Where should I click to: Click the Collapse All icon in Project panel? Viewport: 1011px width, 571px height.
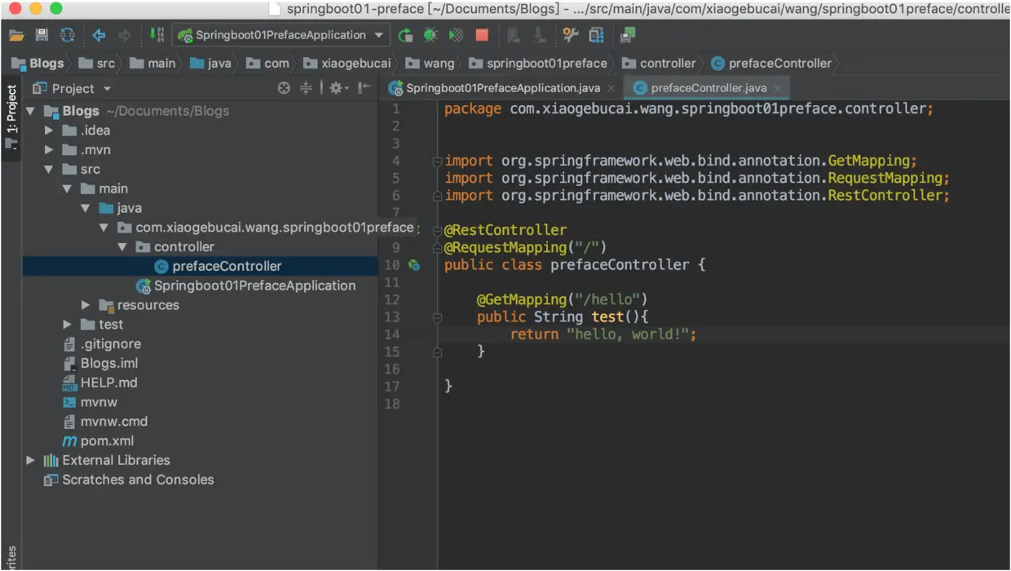coord(306,88)
